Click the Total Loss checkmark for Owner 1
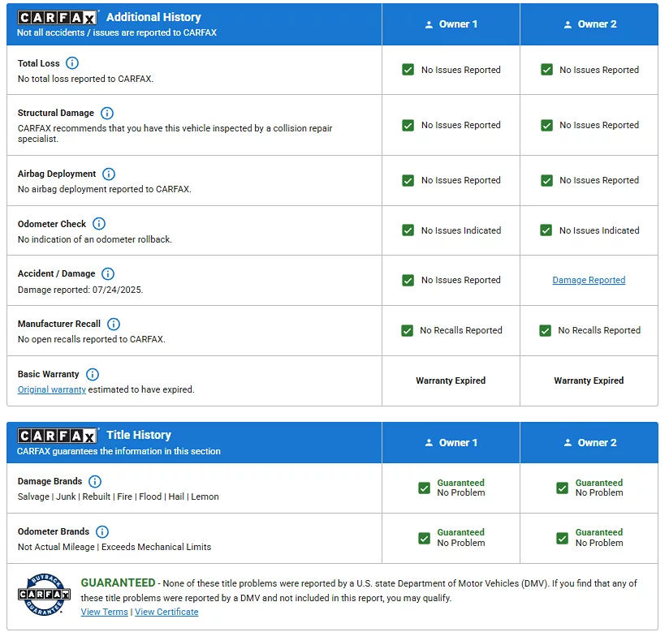Viewport: 669px width, 632px height. coord(408,70)
